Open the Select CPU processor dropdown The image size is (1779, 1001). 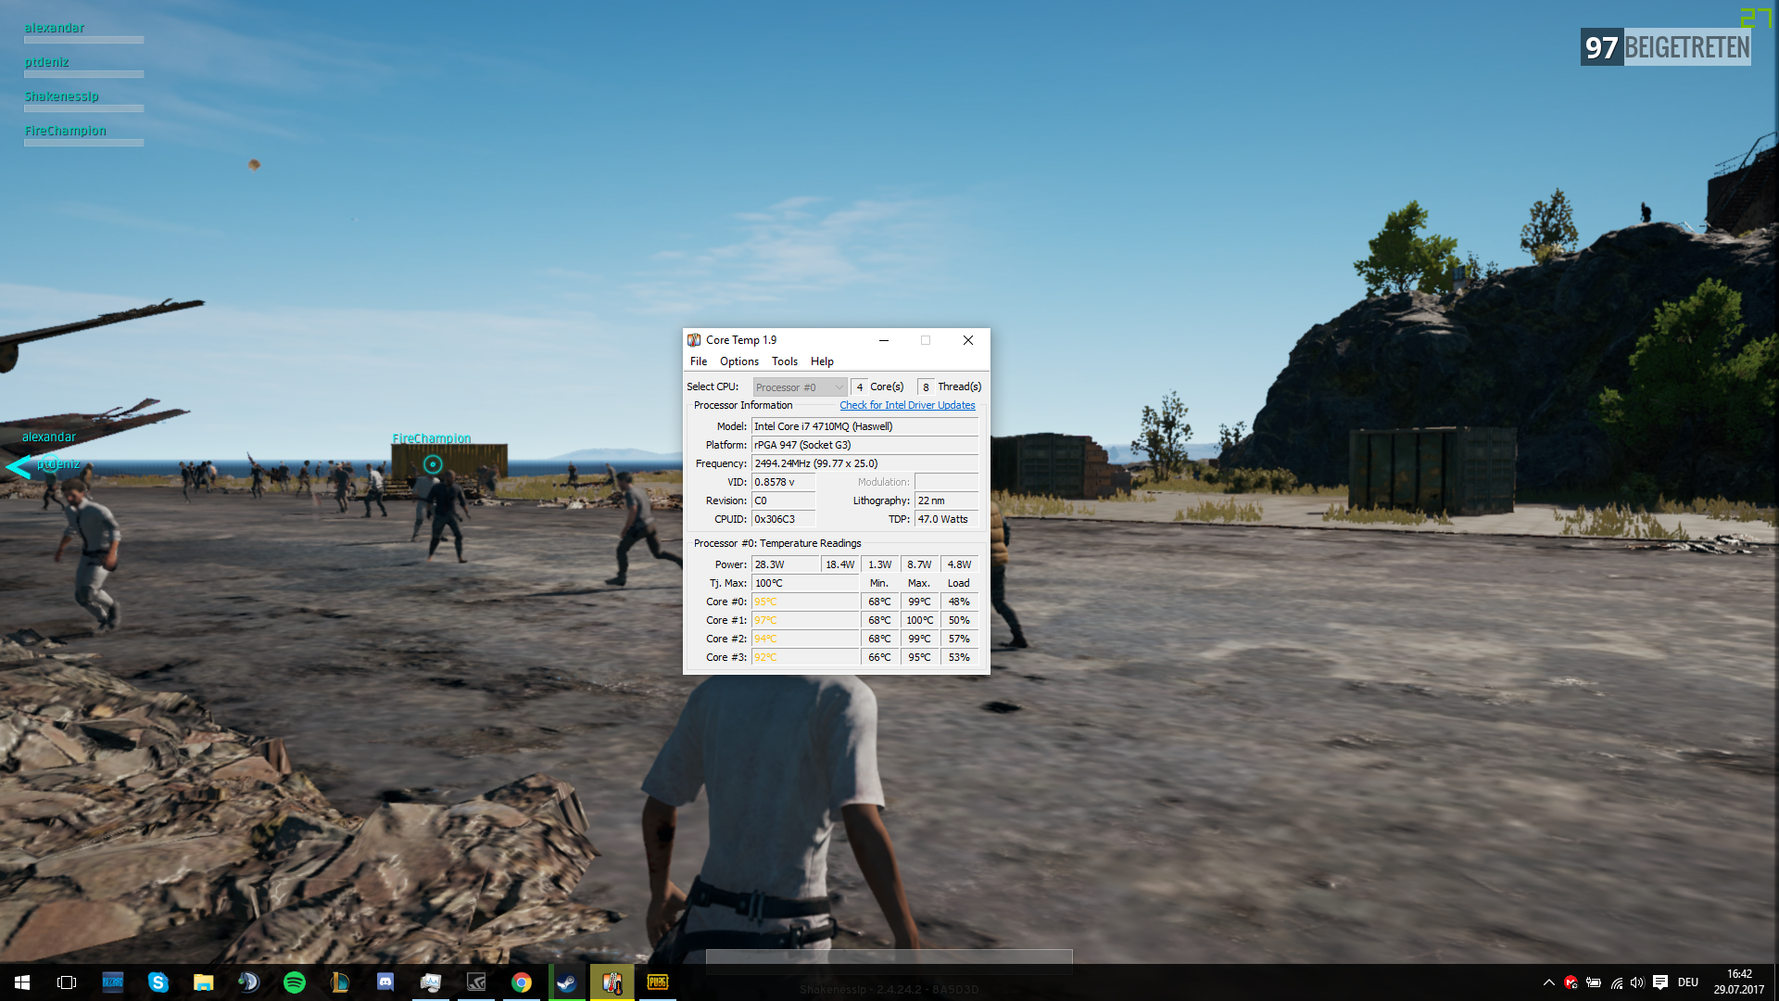800,387
